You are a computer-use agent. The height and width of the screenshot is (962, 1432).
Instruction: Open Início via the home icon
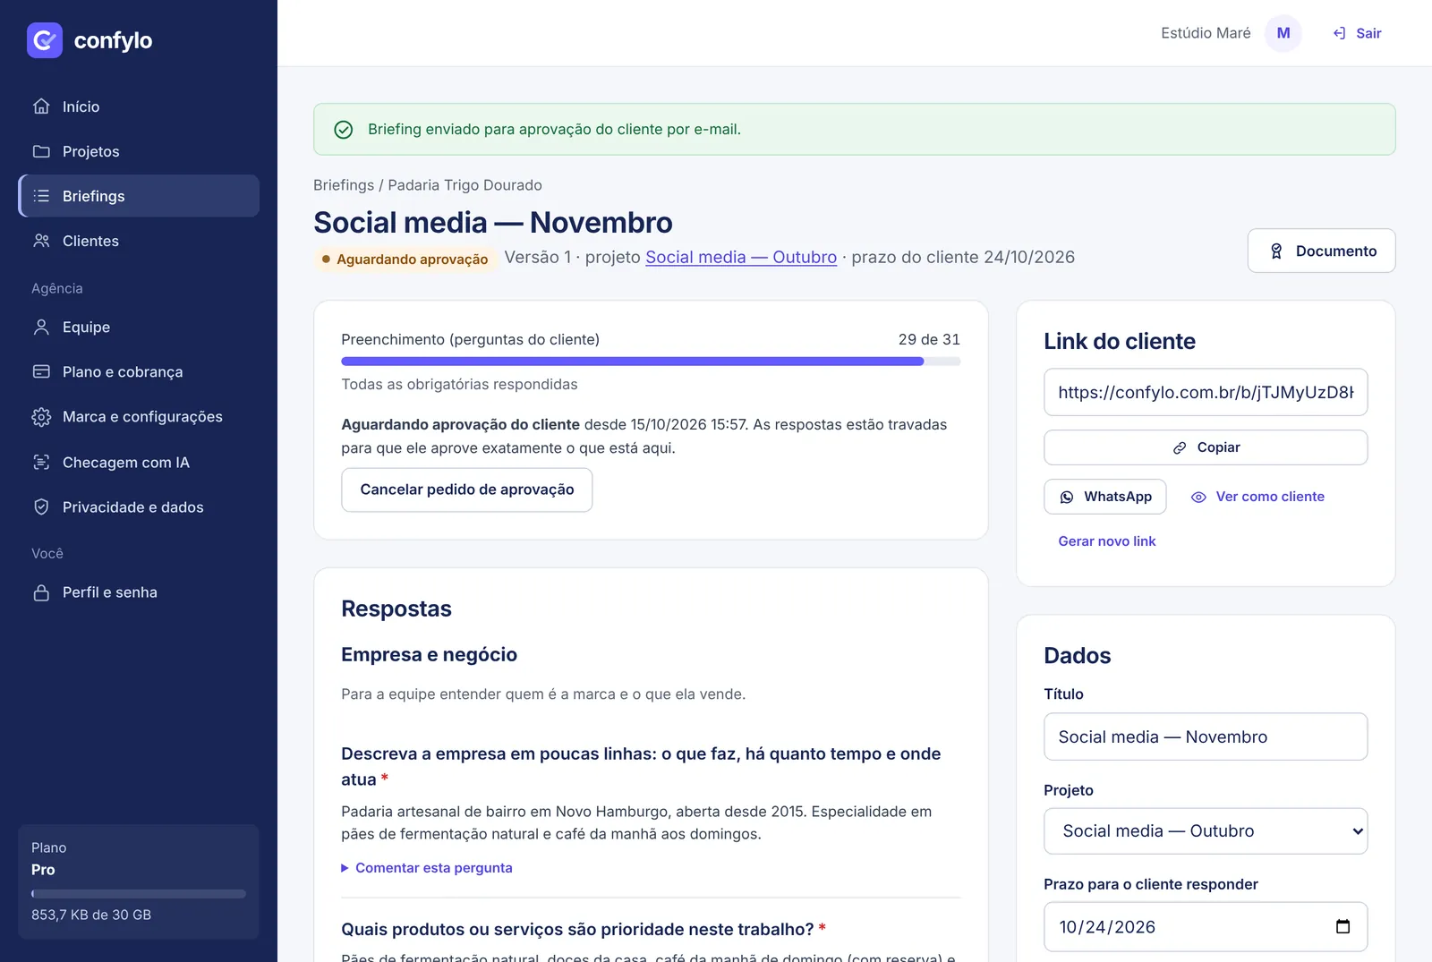(41, 106)
